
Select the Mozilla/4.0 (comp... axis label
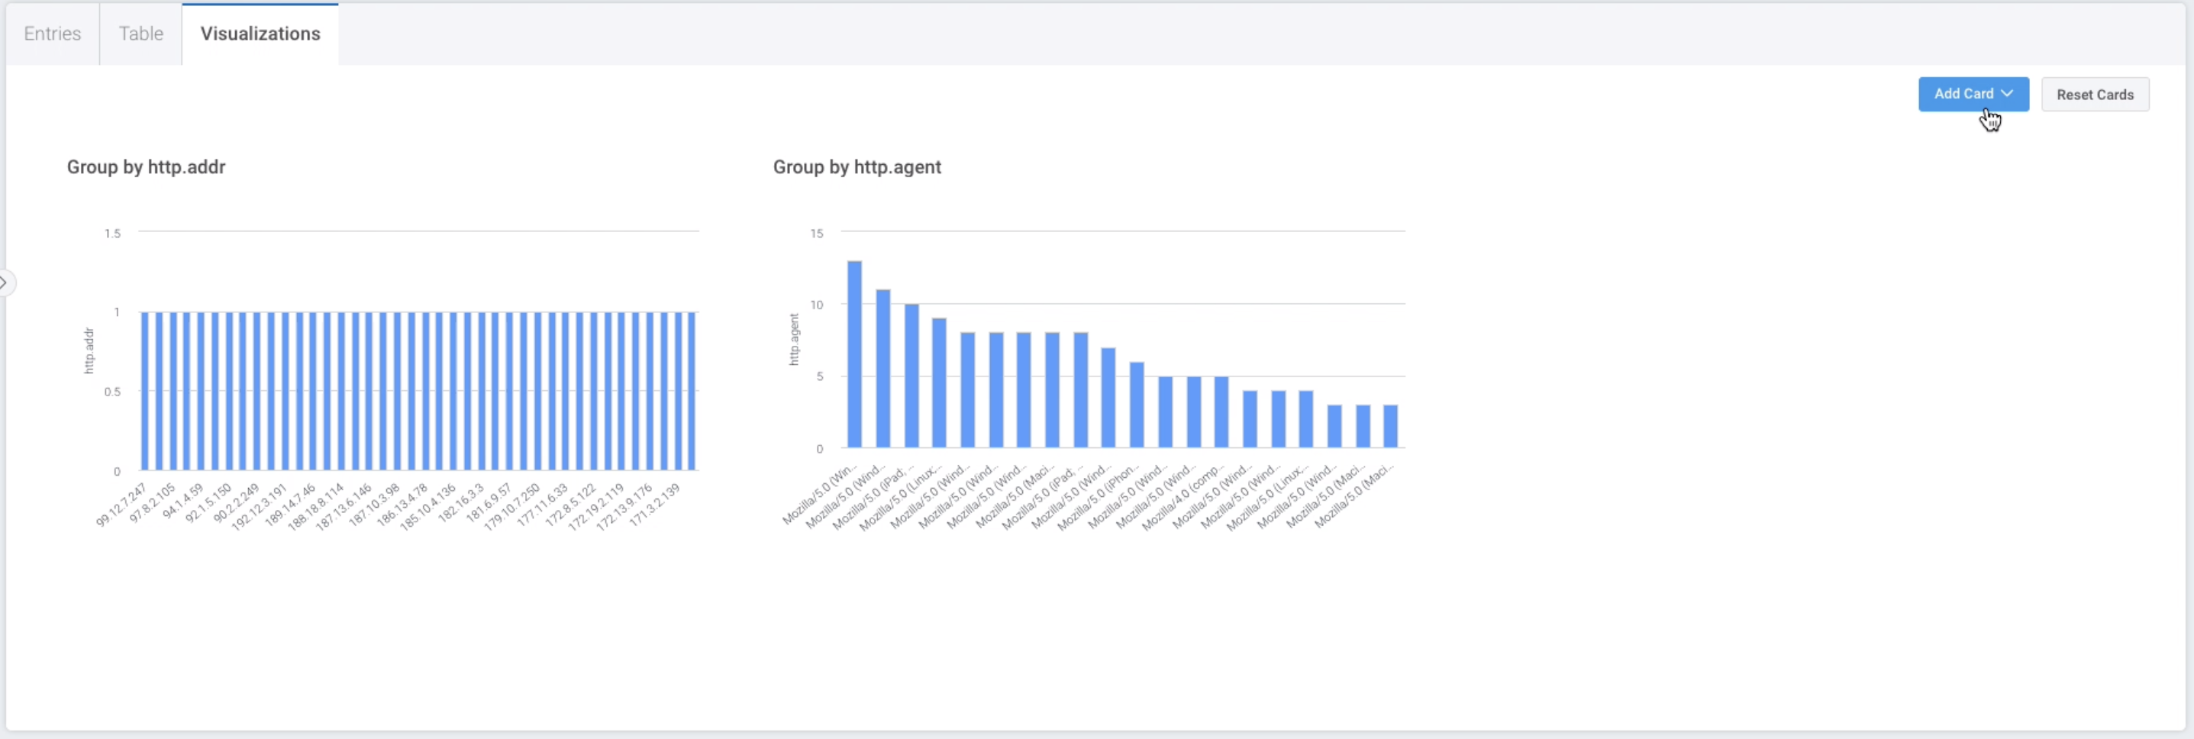pyautogui.click(x=1183, y=498)
